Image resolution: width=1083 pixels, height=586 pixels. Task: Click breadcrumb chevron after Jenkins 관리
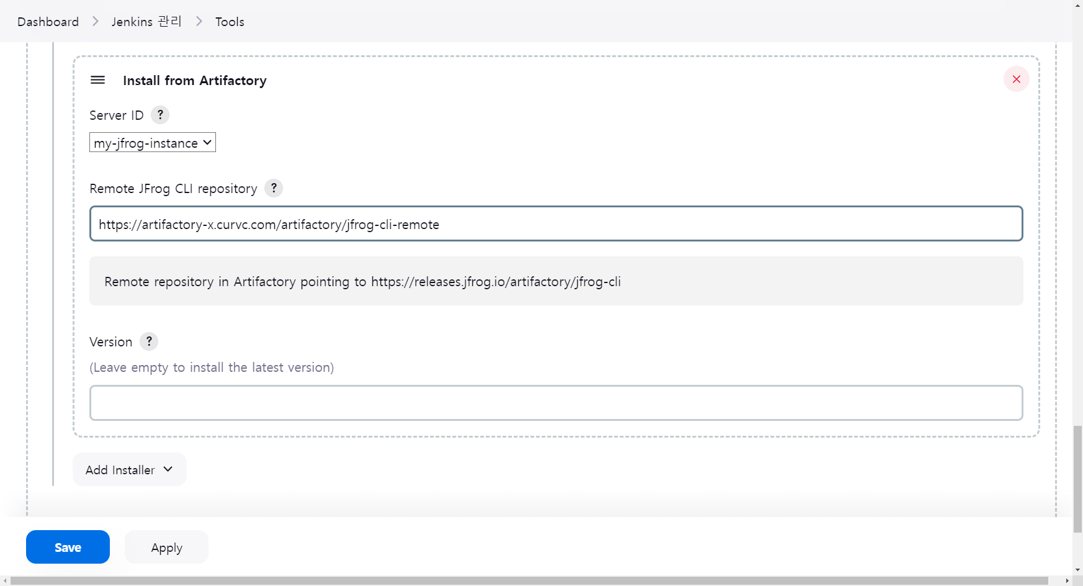tap(199, 21)
